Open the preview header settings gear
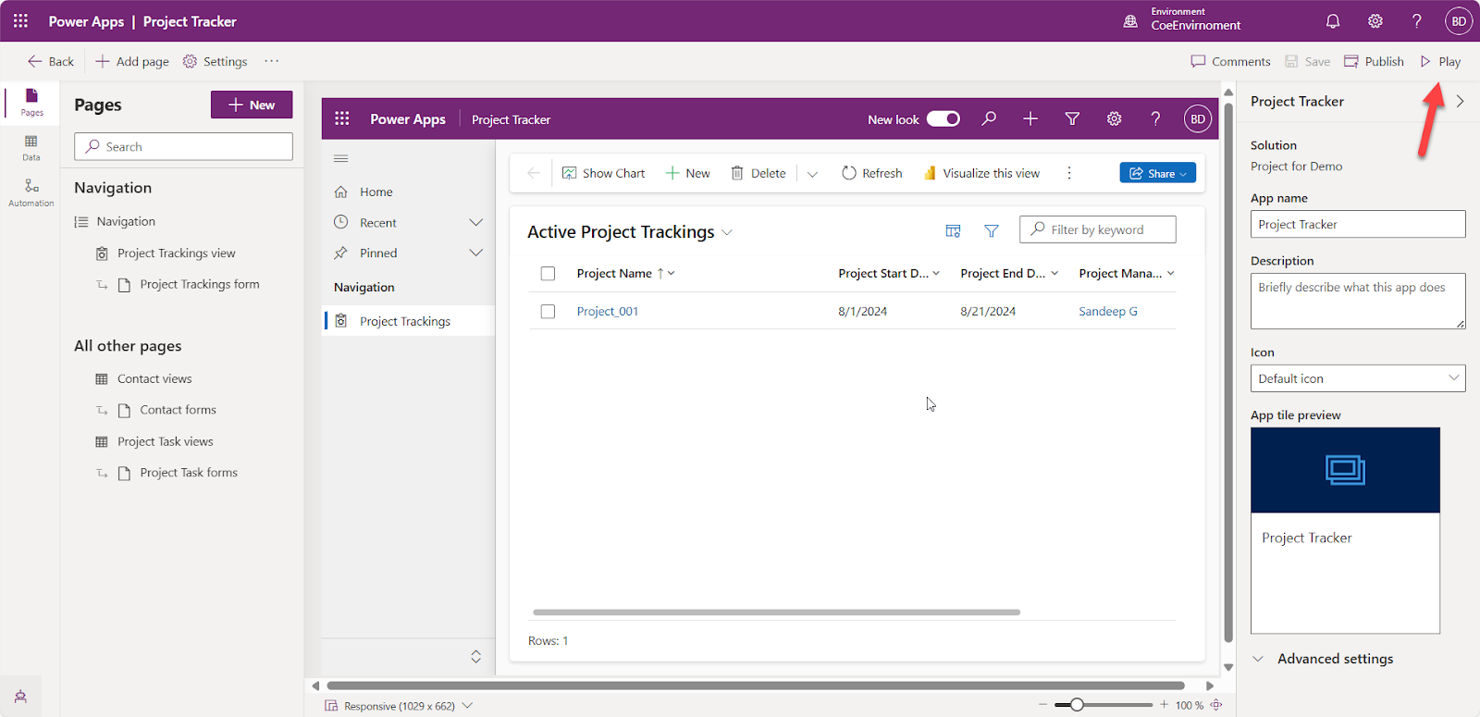The width and height of the screenshot is (1480, 717). 1114,118
